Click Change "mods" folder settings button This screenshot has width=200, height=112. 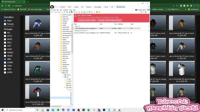[x=110, y=20]
